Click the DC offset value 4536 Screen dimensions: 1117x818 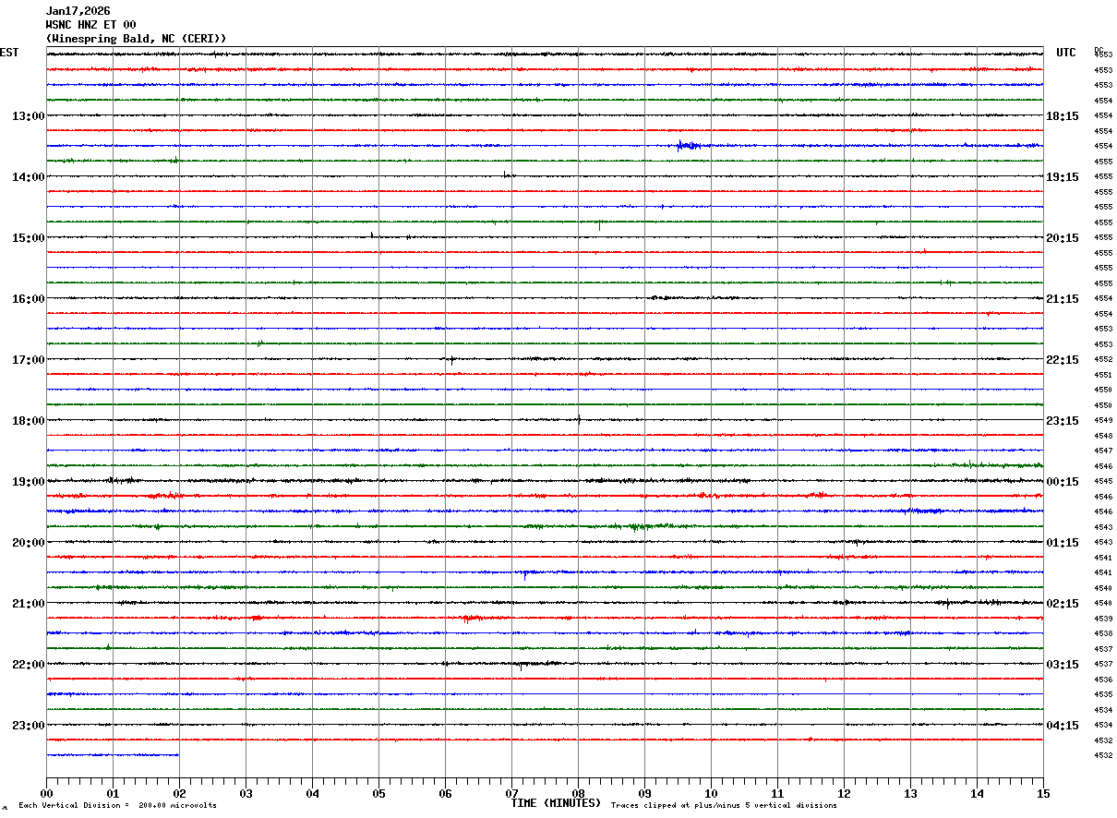[x=1103, y=680]
